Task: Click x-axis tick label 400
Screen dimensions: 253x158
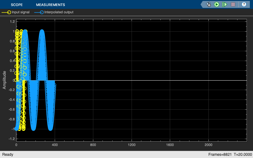Action: (55, 145)
